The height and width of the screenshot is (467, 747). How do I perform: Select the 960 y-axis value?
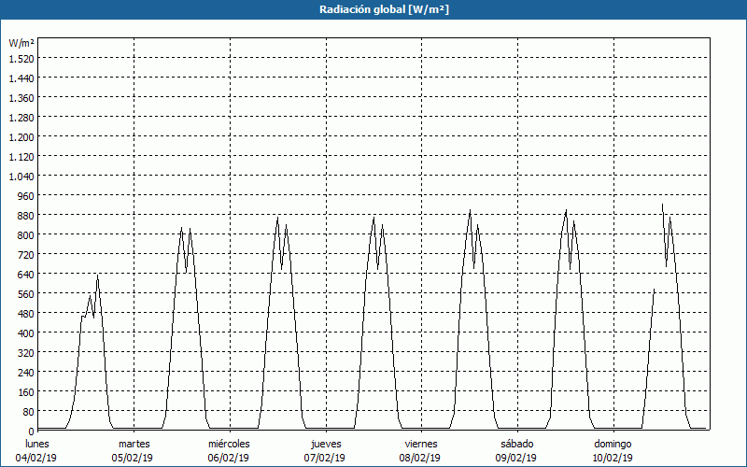click(x=26, y=195)
